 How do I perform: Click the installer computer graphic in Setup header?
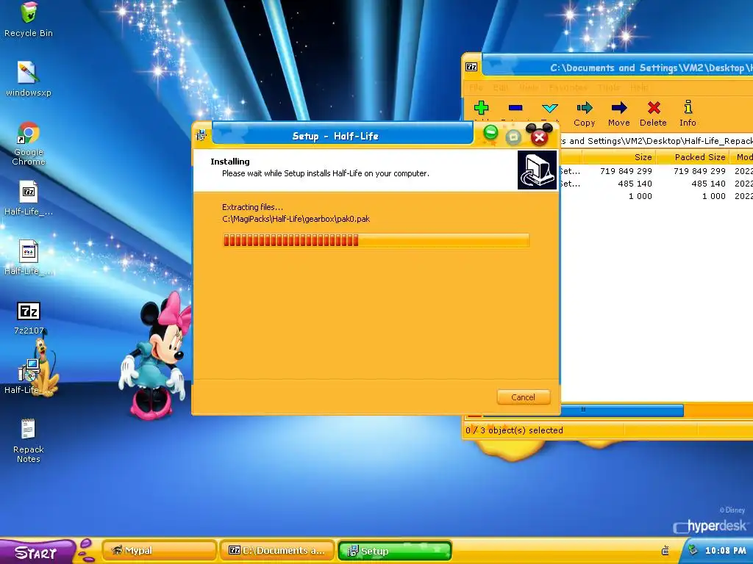(x=537, y=170)
